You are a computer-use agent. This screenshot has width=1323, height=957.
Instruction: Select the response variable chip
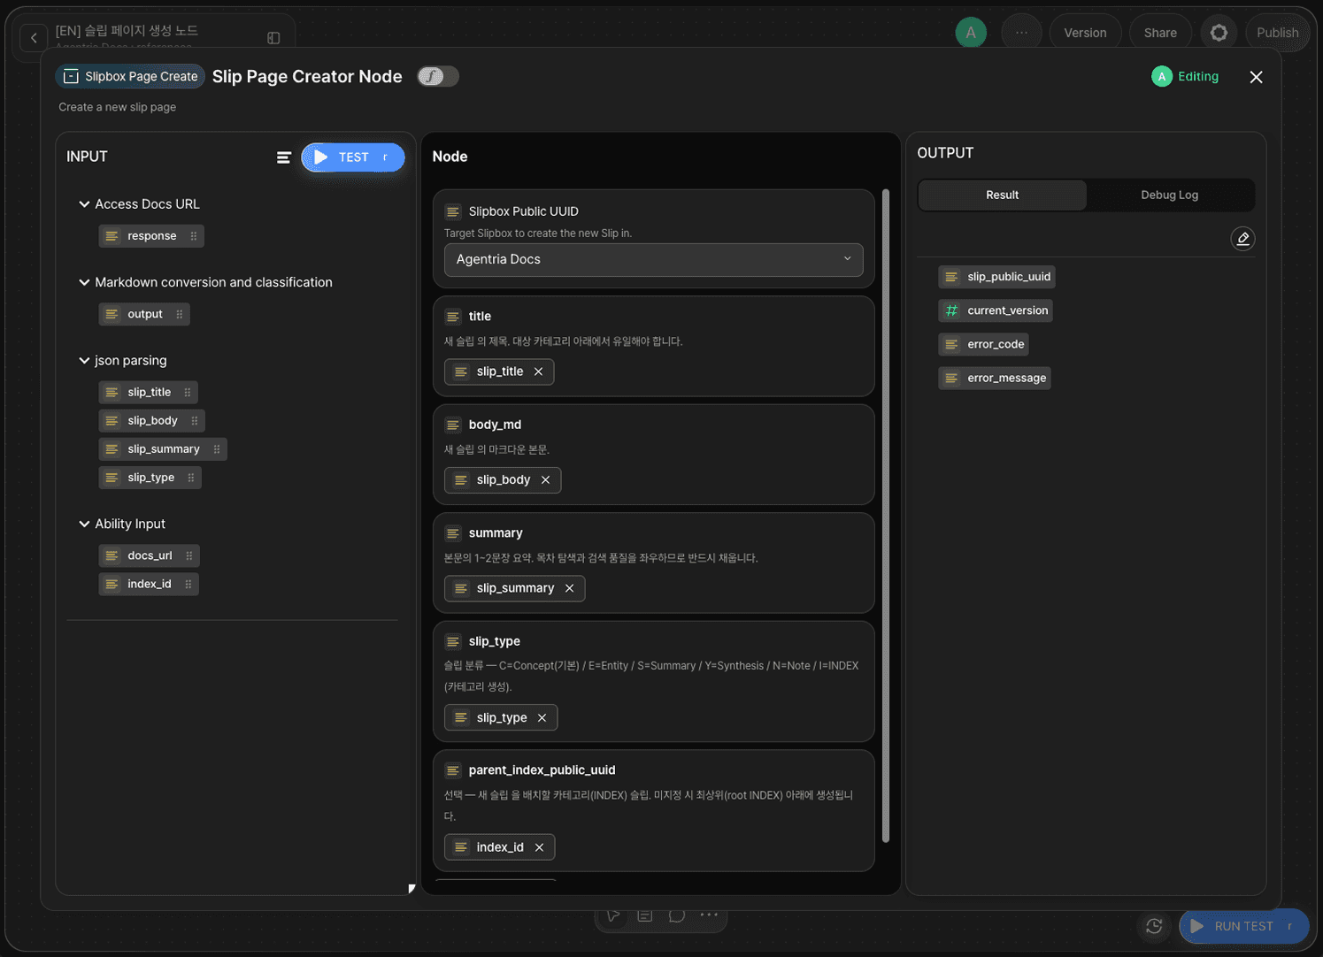click(151, 236)
